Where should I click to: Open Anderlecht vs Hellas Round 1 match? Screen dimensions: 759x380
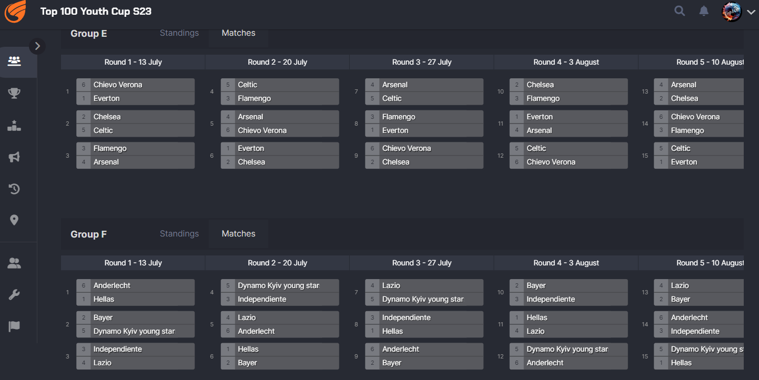135,292
